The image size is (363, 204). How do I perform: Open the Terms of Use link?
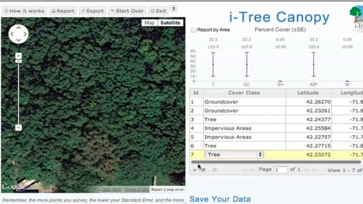(x=137, y=189)
